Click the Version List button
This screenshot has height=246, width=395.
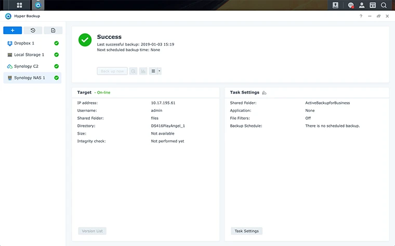pyautogui.click(x=92, y=231)
